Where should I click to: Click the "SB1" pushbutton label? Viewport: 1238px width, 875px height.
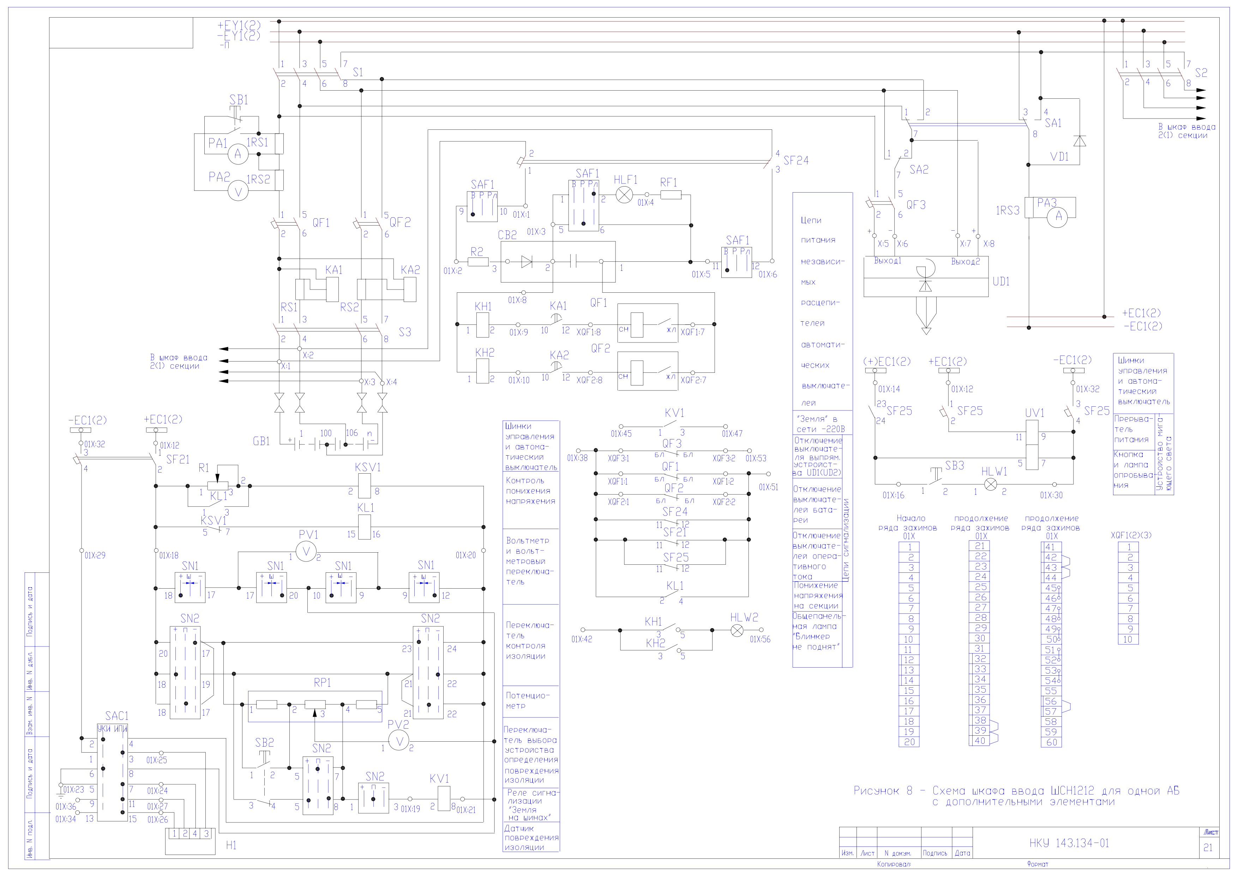click(239, 100)
